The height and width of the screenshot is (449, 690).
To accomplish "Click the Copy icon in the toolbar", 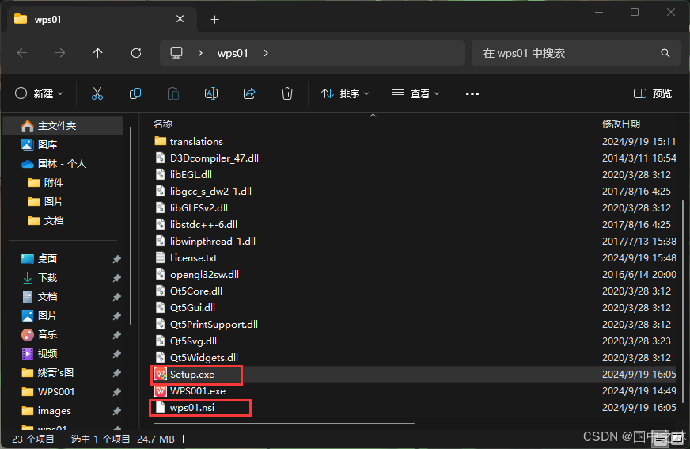I will [x=135, y=93].
